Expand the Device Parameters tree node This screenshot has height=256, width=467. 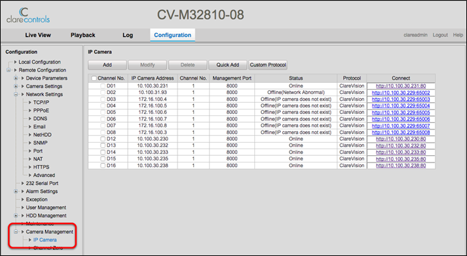[16, 78]
